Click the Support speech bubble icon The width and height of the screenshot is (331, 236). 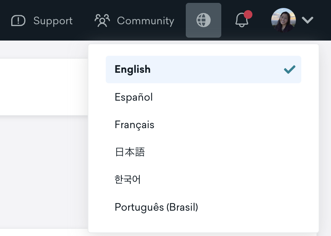(x=18, y=21)
